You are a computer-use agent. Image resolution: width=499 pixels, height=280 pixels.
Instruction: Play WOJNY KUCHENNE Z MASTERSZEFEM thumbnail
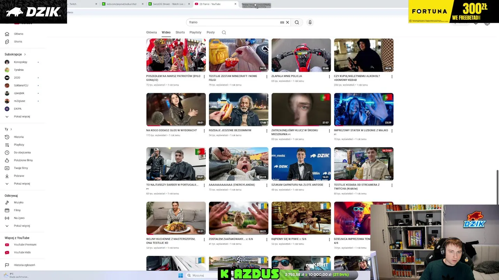point(176,218)
